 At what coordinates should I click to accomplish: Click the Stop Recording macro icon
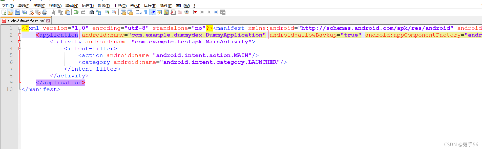click(202, 12)
